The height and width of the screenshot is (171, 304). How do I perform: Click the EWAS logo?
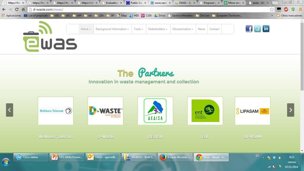point(50,37)
